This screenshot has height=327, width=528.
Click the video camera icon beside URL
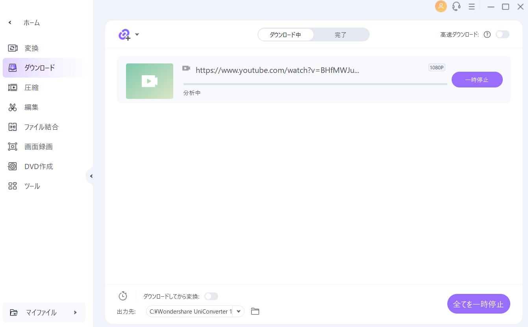(x=186, y=68)
